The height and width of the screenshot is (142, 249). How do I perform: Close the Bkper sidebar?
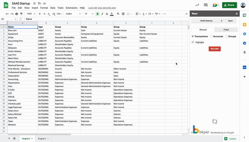click(x=237, y=14)
